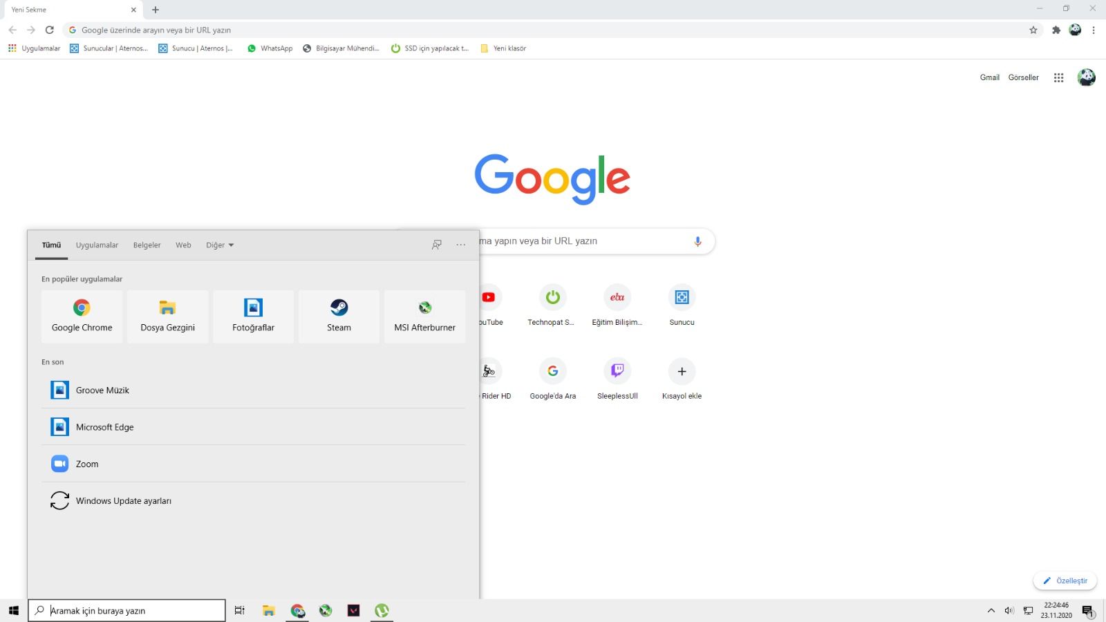Open the Sunucular | Aternos bookmark

pyautogui.click(x=109, y=48)
